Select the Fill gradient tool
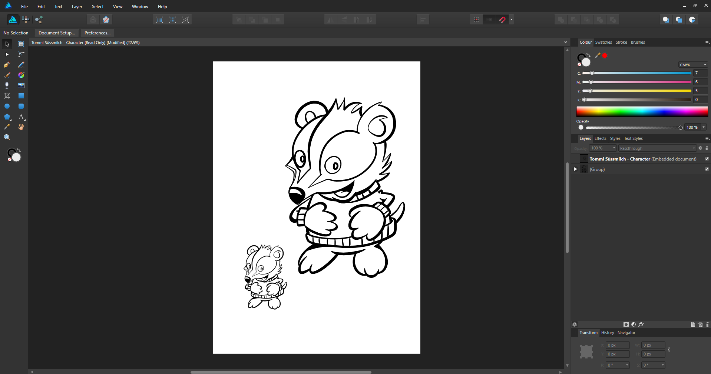 pos(21,75)
